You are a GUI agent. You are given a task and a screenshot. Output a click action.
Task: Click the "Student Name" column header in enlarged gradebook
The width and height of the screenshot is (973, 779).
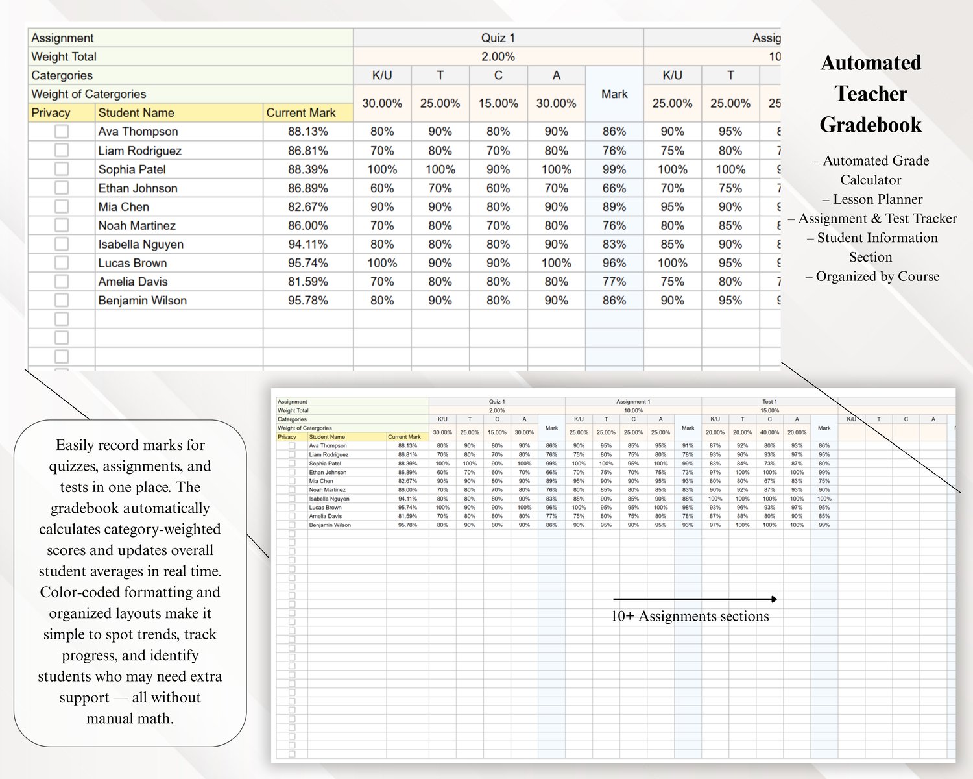point(136,112)
